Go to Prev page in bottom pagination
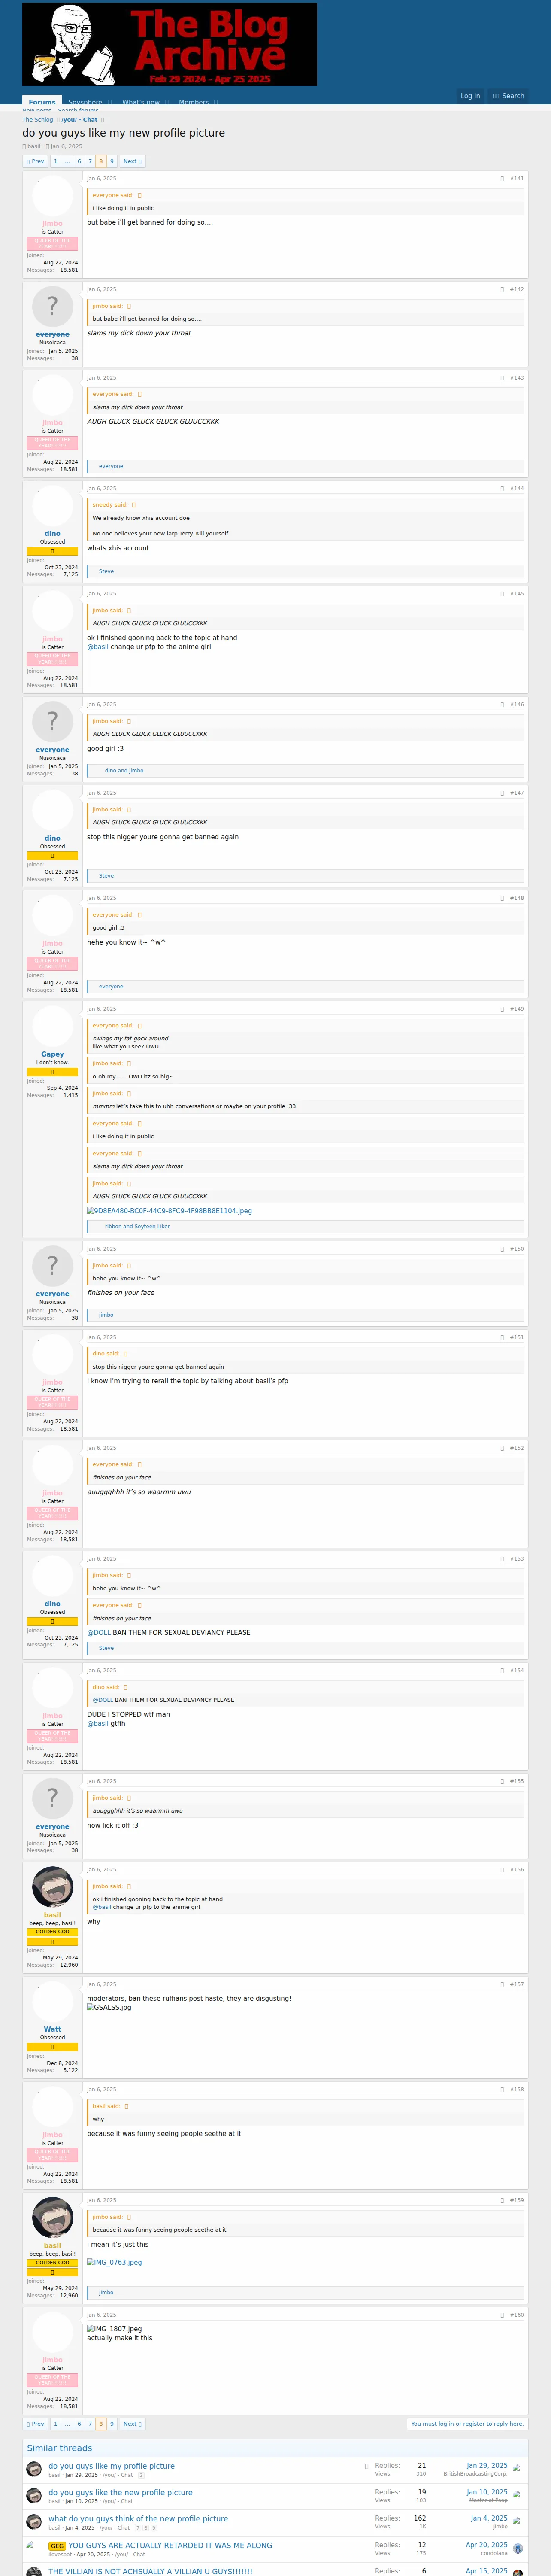Viewport: 551px width, 2576px height. 36,2424
